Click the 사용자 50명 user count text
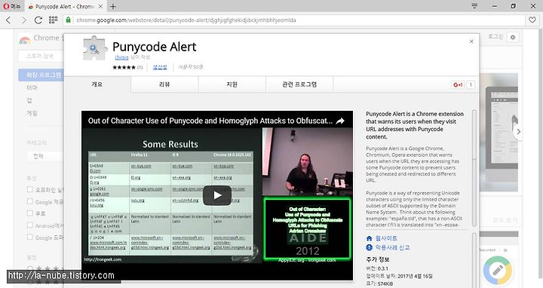Image resolution: width=543 pixels, height=288 pixels. tap(191, 67)
